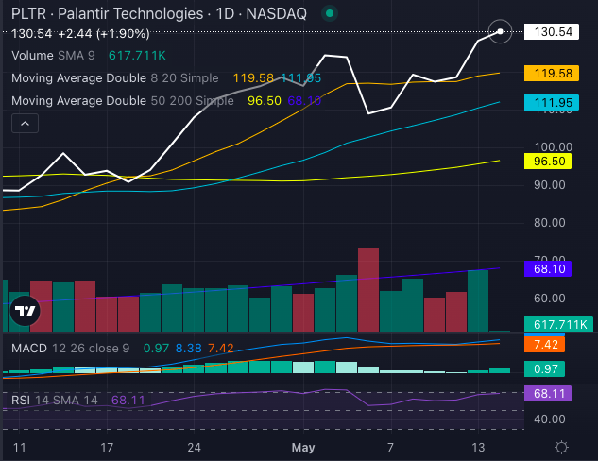Click the 60.00 price axis label

pos(550,299)
